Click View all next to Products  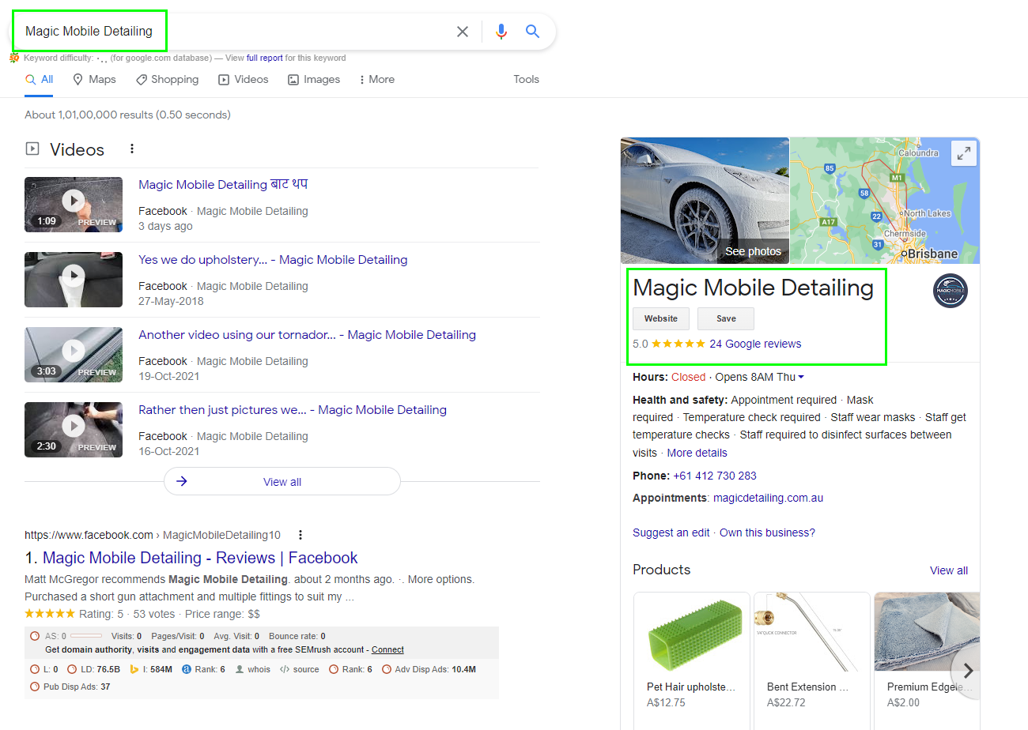click(x=949, y=570)
